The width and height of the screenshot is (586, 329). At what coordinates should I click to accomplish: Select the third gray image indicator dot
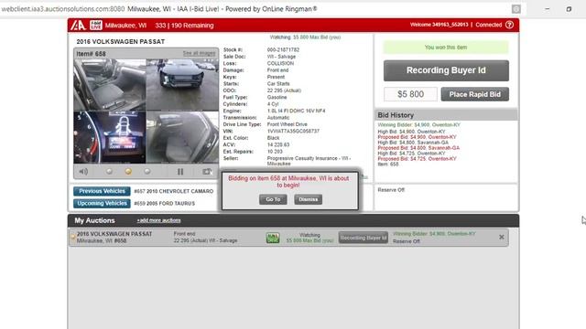point(147,171)
